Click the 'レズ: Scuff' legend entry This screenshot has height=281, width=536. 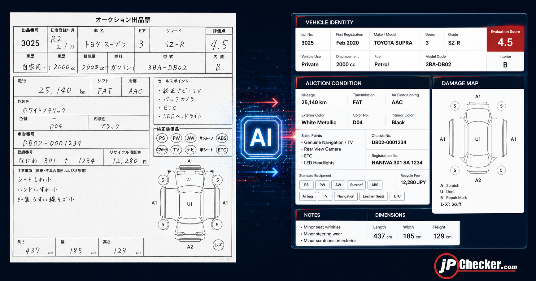(451, 204)
